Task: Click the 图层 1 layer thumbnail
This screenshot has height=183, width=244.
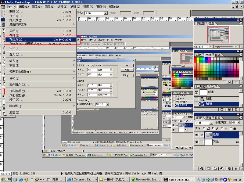Action: [209, 135]
